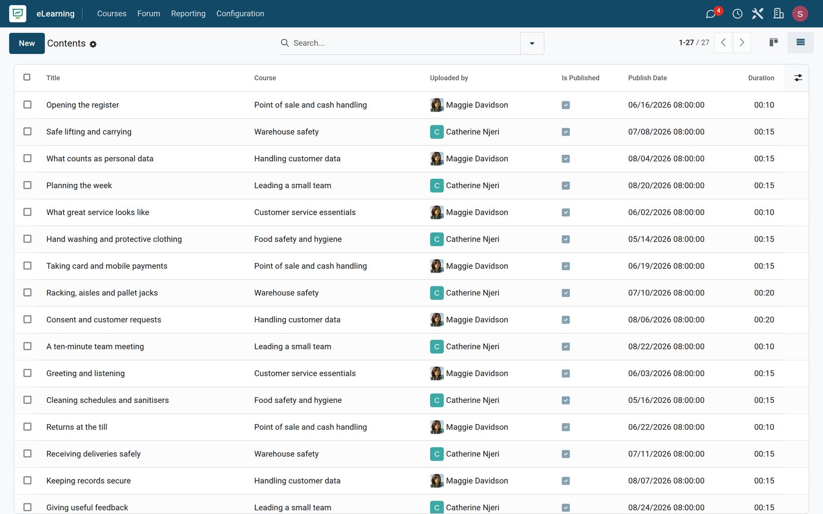The height and width of the screenshot is (514, 823).
Task: Open Cleaning schedules and sanitisers record
Action: [108, 400]
